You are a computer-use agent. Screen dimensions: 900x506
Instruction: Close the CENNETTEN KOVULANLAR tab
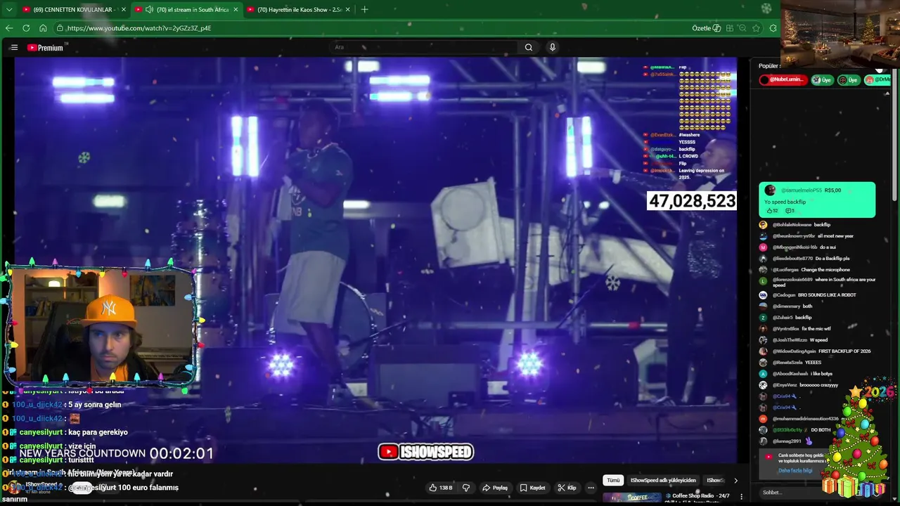click(124, 10)
